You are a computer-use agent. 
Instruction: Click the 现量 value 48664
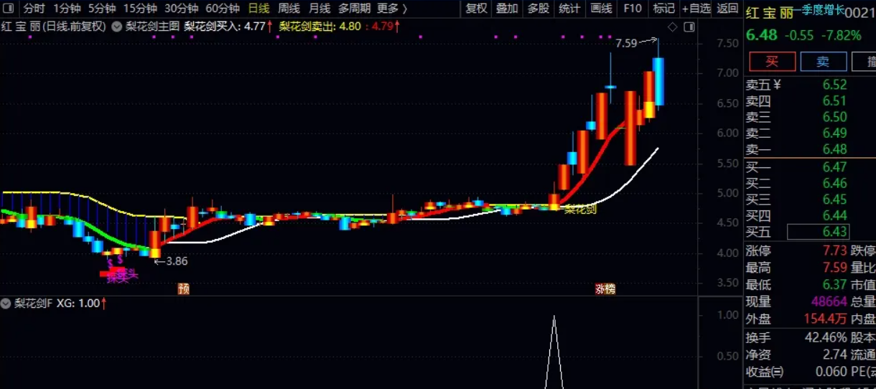pos(829,302)
